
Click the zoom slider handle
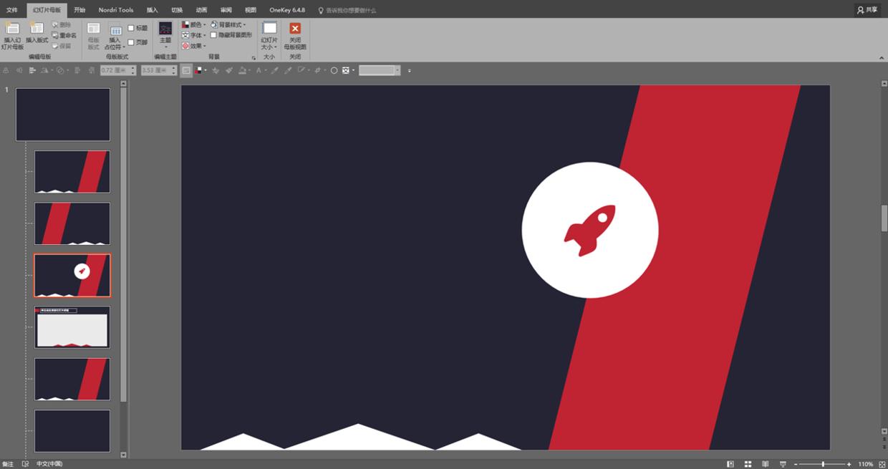823,464
